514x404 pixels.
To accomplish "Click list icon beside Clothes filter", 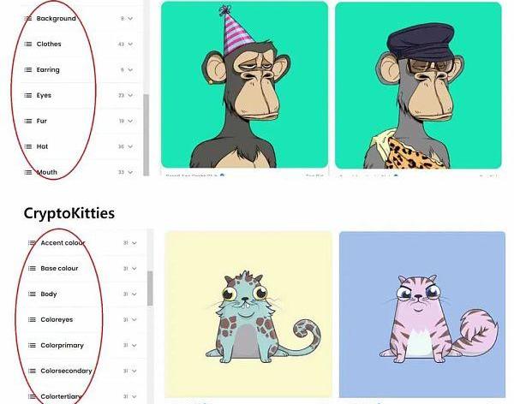I will (28, 44).
